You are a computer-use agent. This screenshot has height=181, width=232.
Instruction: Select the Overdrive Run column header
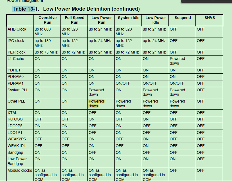(47, 20)
